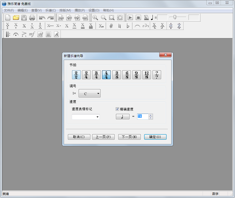Select the slur/tie tool
Screen dimensions: 235x198
[137, 26]
